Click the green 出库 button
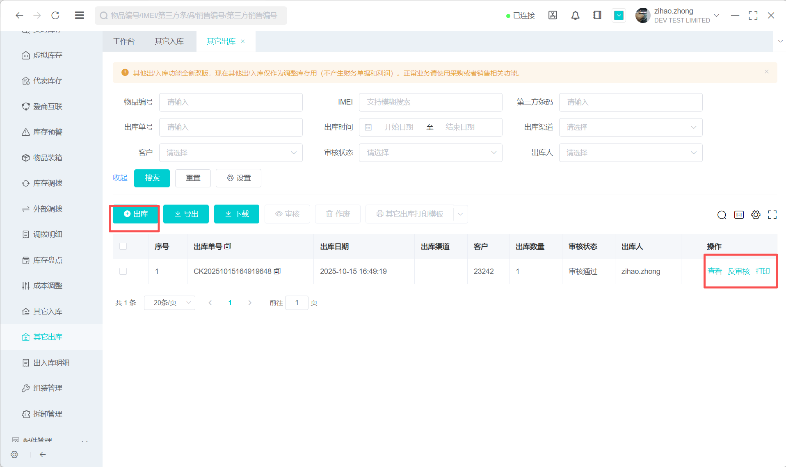This screenshot has height=467, width=786. click(136, 214)
